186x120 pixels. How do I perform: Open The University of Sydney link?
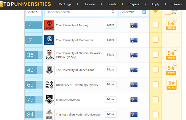pyautogui.click(x=72, y=25)
